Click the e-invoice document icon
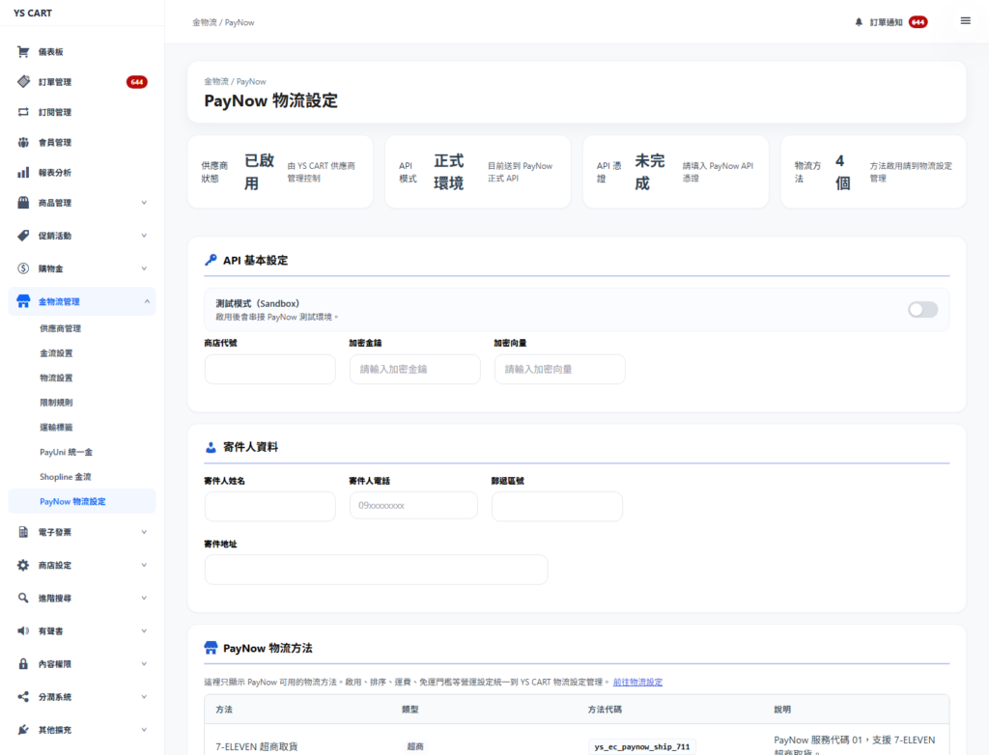 pos(23,532)
